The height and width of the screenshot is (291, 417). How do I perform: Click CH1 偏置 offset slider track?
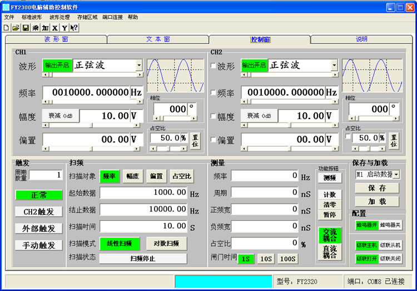[x=91, y=149]
